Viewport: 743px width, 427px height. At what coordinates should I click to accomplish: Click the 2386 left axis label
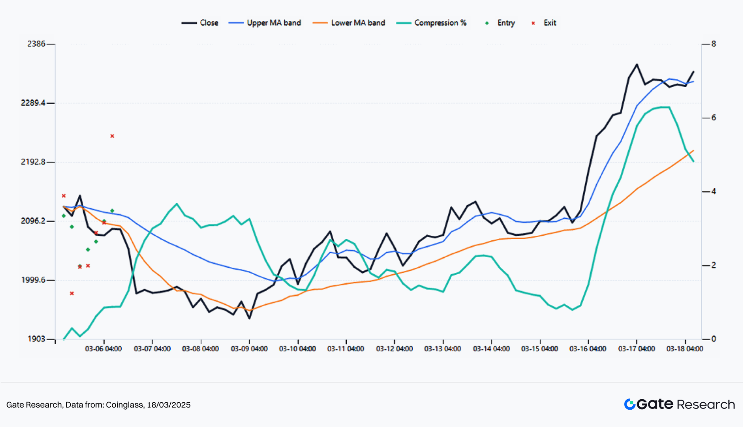[36, 44]
